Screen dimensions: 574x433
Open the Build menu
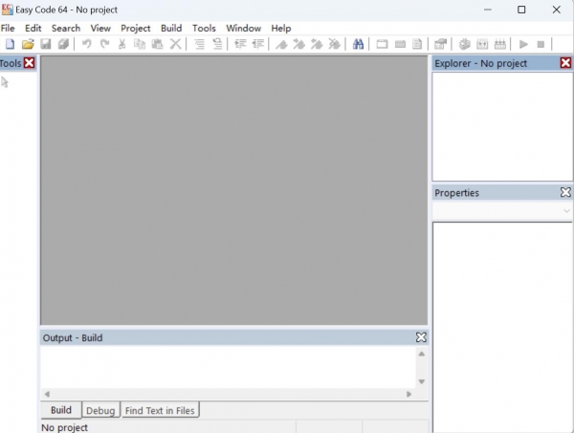click(x=171, y=29)
